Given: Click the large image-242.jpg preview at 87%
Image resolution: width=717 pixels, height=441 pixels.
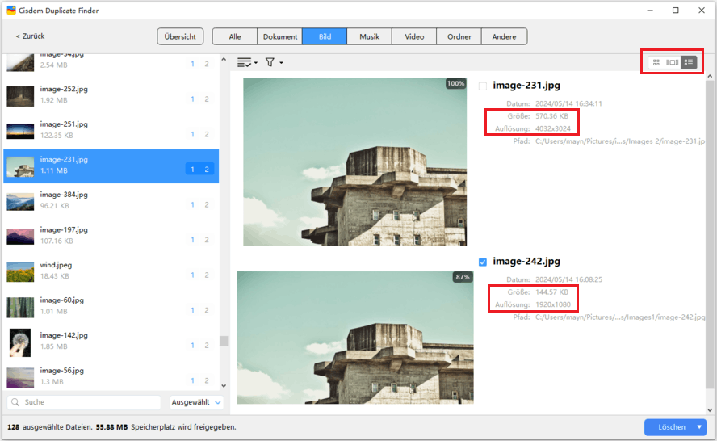Looking at the screenshot, I should click(x=355, y=338).
